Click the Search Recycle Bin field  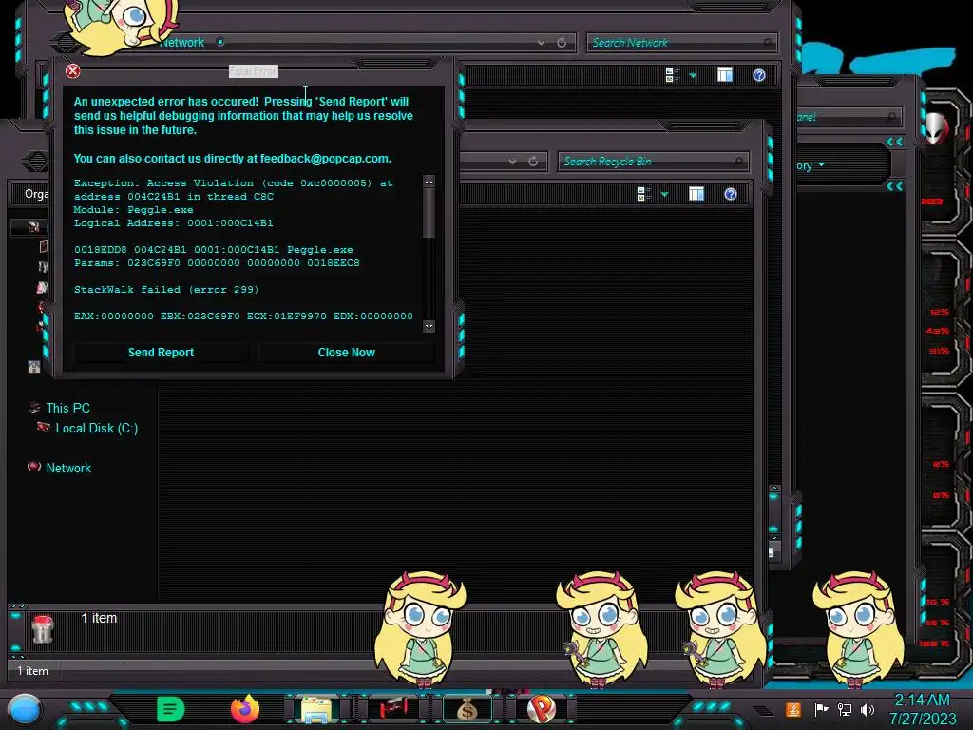653,162
